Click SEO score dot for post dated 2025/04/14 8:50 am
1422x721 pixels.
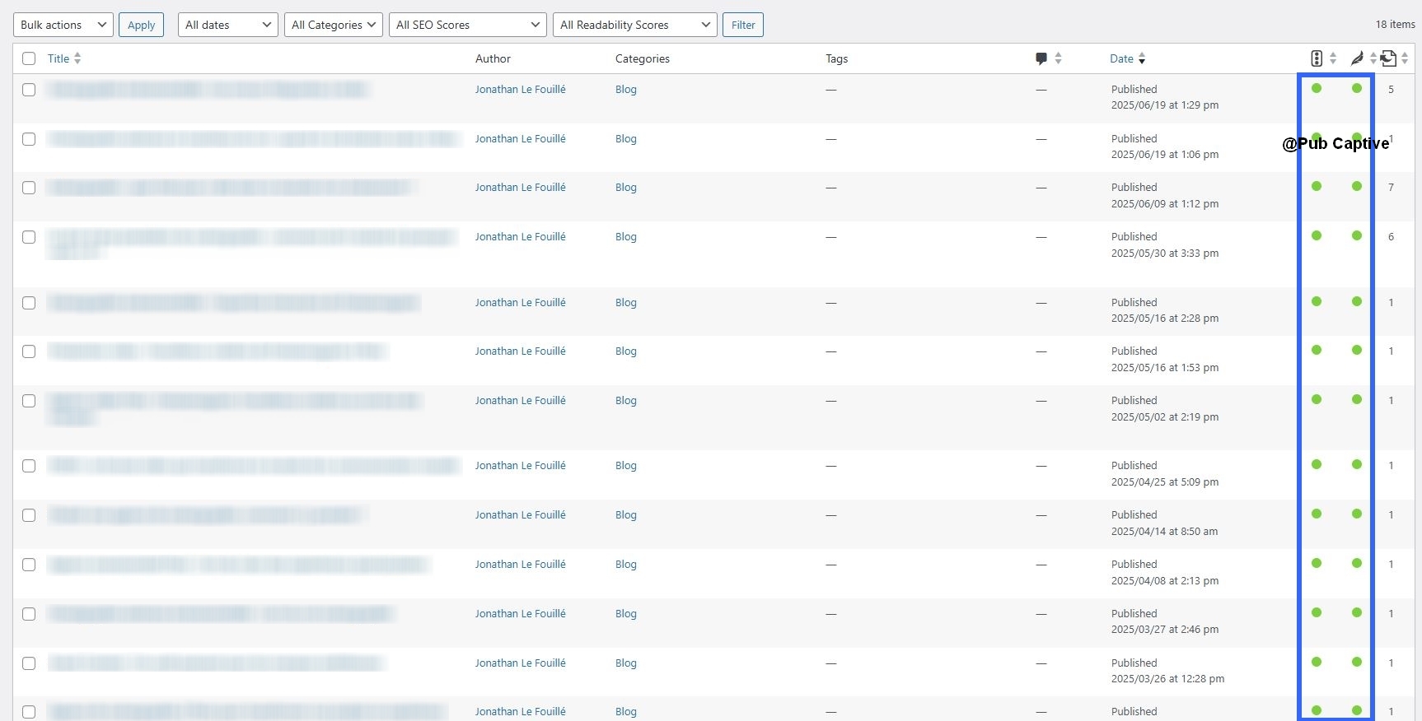pos(1317,514)
